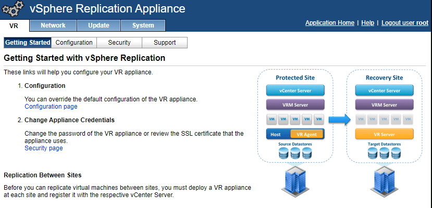The image size is (432, 208).
Task: Open the Configuration sub-tab
Action: (x=74, y=43)
